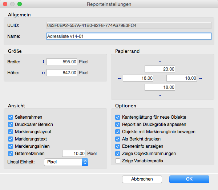Turn off Kantenglättung für neue Objekte

[118, 117]
